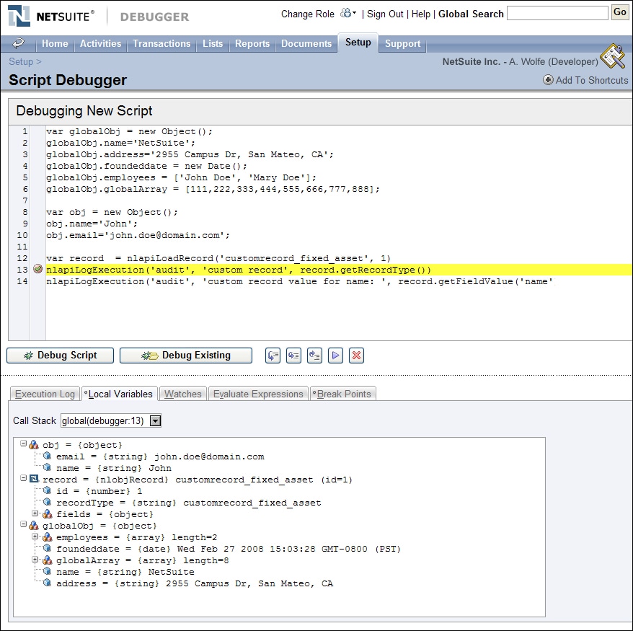This screenshot has height=631, width=633.
Task: Open the Change Role people icon menu
Action: (348, 13)
